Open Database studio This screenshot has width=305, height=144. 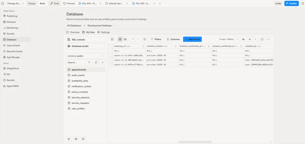tap(85, 46)
